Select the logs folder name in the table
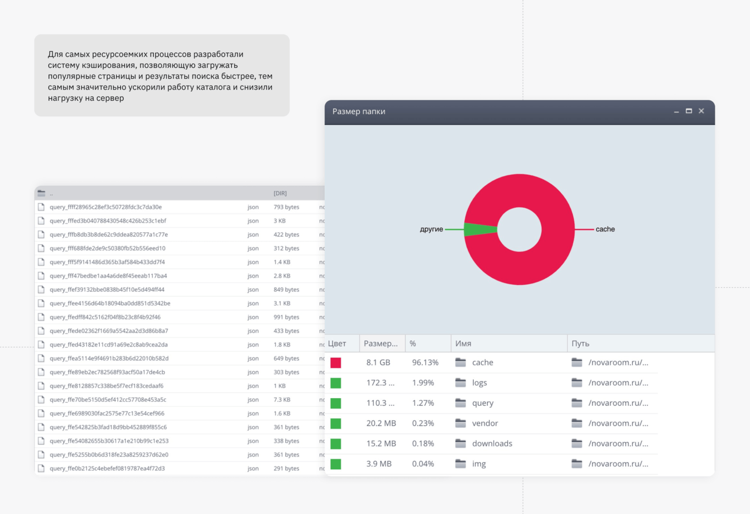Viewport: 750px width, 514px height. click(480, 382)
